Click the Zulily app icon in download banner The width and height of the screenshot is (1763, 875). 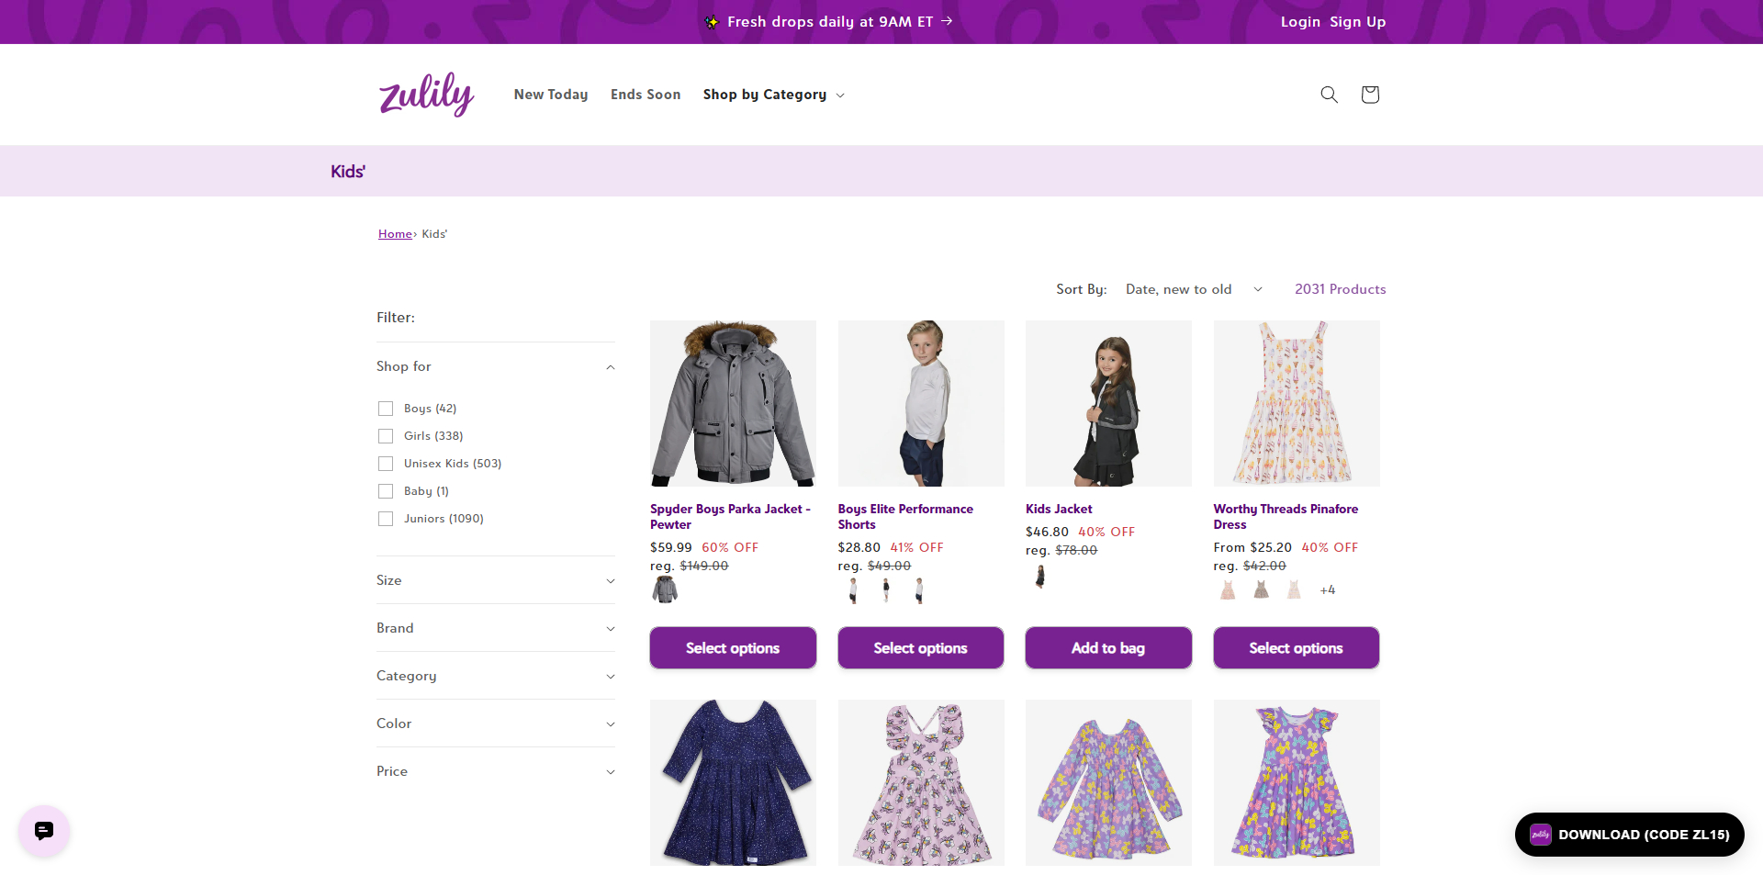[x=1540, y=835]
